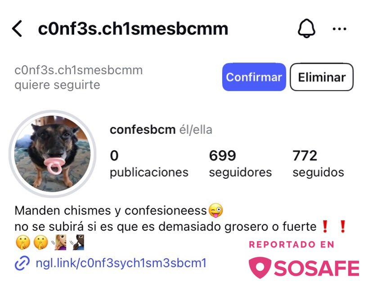Tap the 0 publicaciones count
The width and height of the screenshot is (368, 288).
click(149, 164)
